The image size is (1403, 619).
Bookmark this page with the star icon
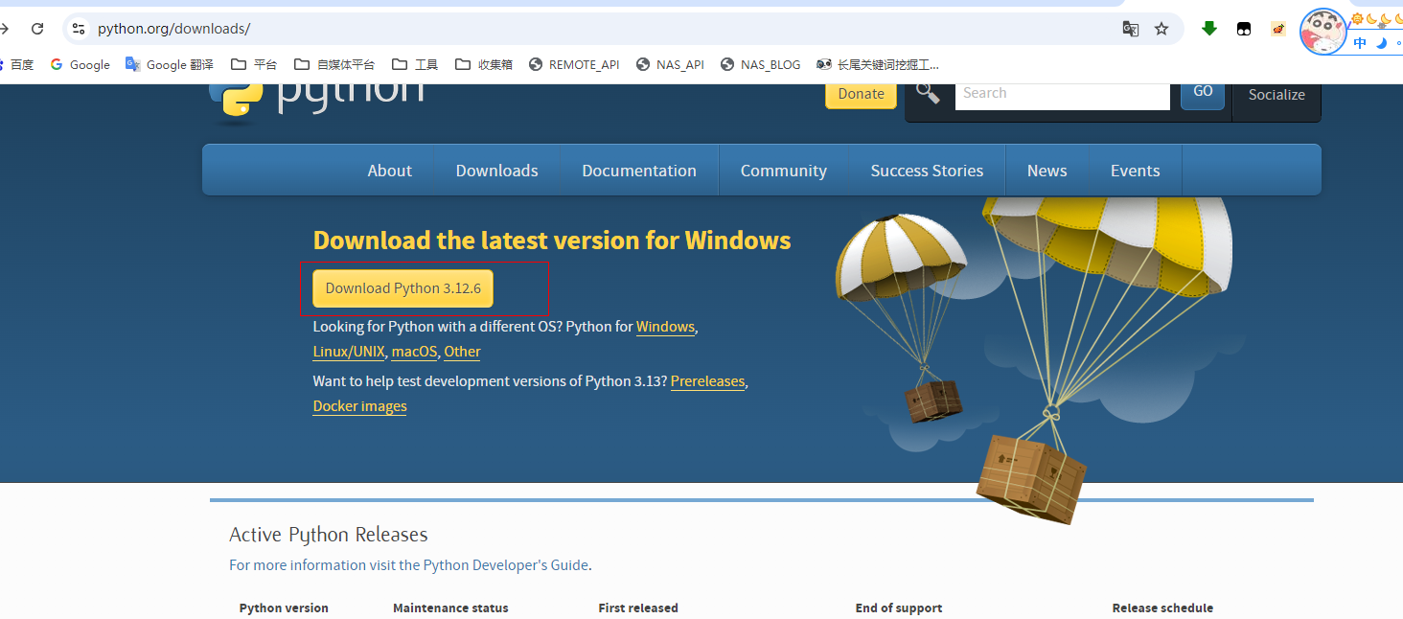pos(1161,29)
